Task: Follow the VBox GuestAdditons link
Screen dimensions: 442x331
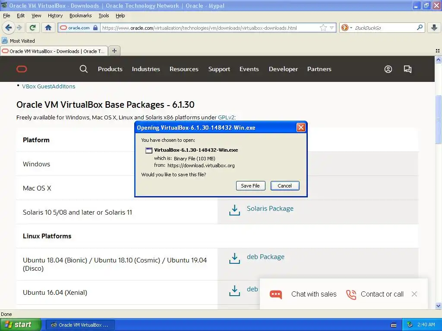Action: tap(48, 86)
